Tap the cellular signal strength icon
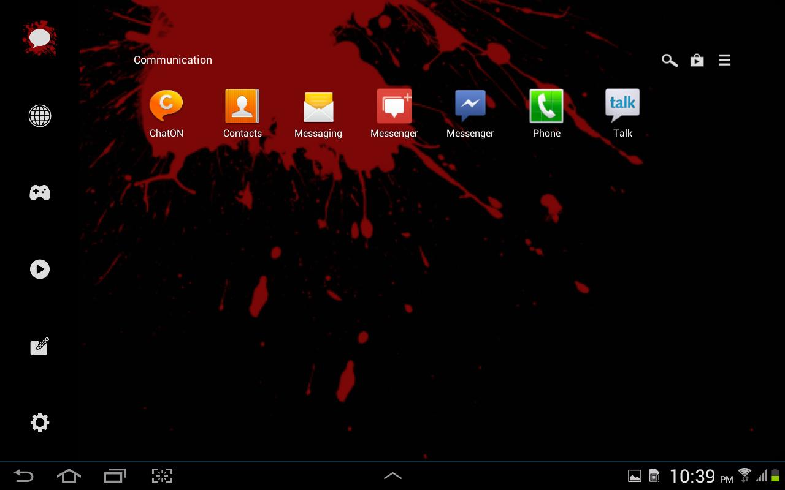This screenshot has height=490, width=785. coord(762,476)
